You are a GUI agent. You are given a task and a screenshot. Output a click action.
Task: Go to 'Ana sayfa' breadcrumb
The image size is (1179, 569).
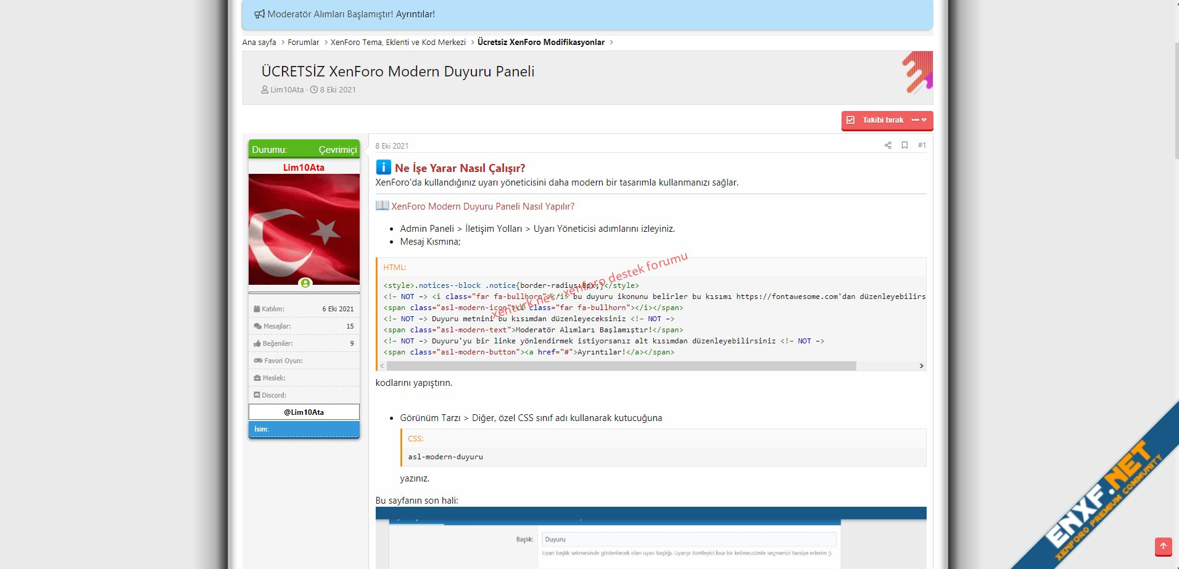pyautogui.click(x=259, y=43)
